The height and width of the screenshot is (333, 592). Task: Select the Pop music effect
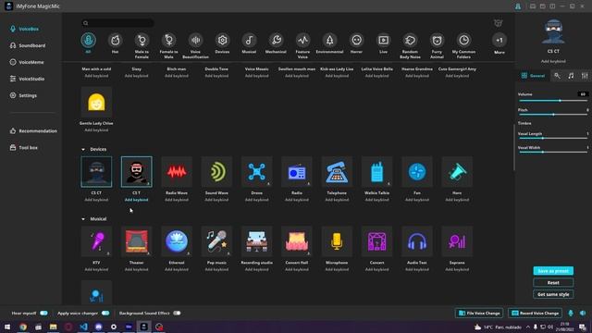tap(216, 241)
